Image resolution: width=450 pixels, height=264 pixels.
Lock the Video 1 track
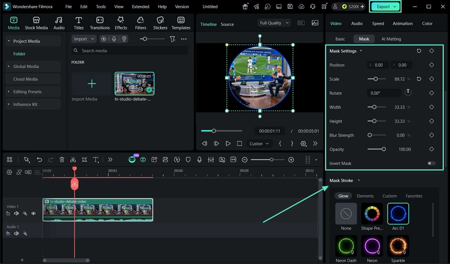click(8, 214)
